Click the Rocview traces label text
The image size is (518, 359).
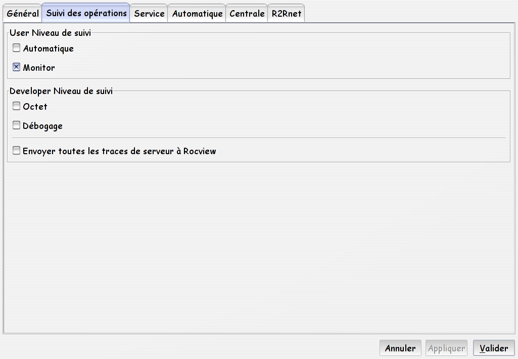coord(119,151)
